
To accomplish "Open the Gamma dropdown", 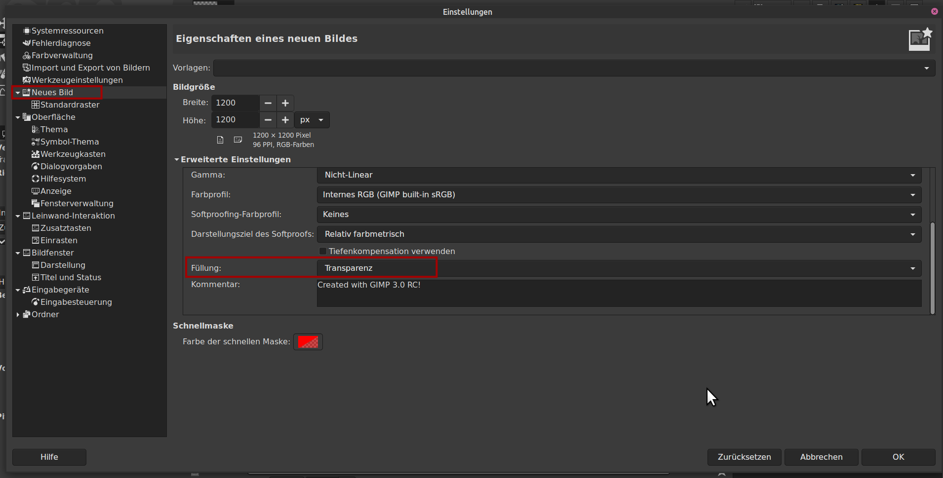I will click(619, 175).
